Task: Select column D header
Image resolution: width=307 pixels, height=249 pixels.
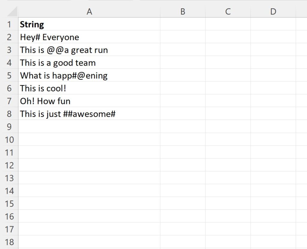Action: coord(273,12)
